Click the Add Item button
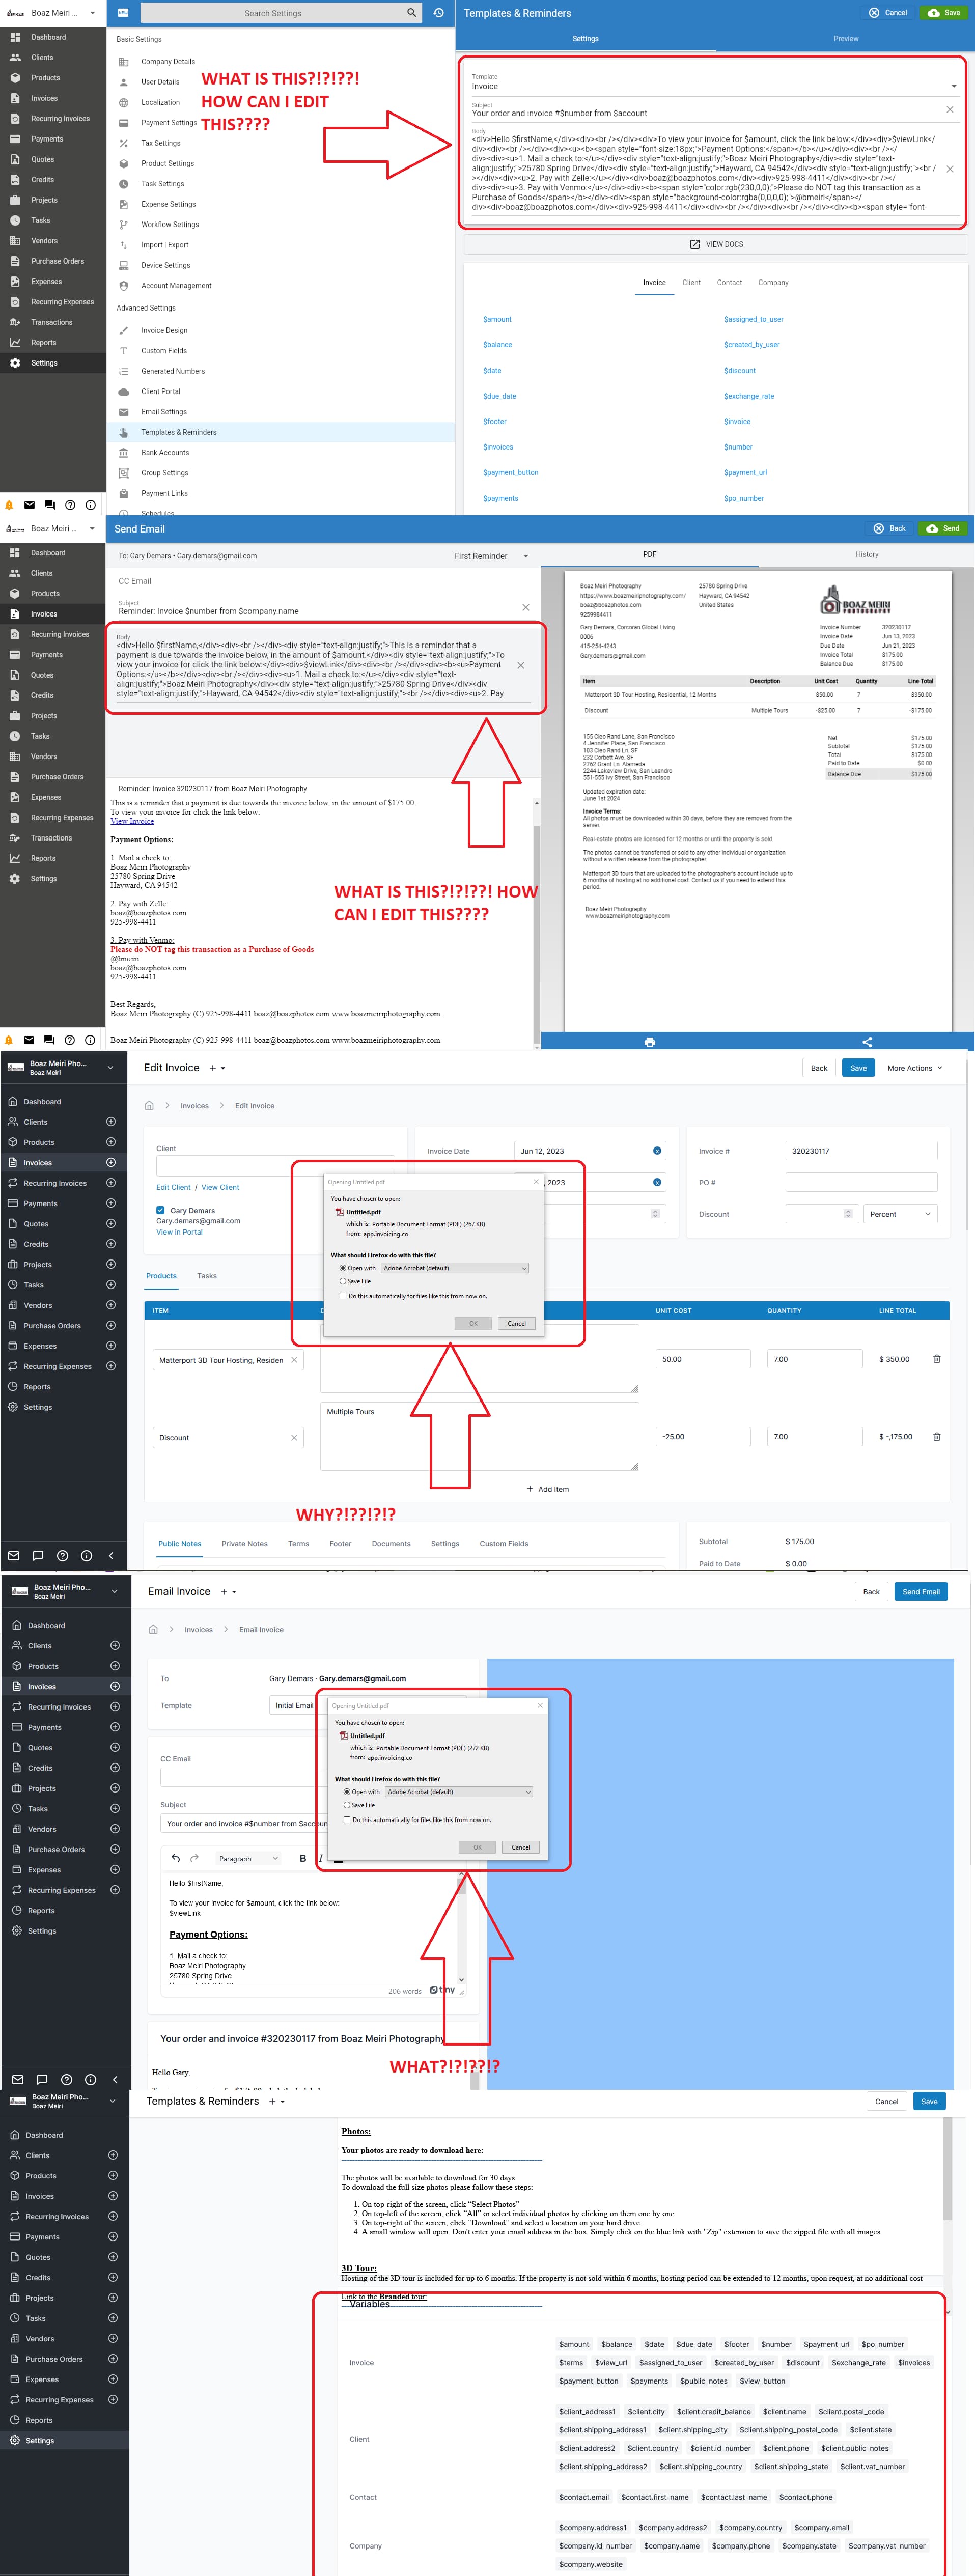Viewport: 975px width, 2576px height. tap(548, 1489)
